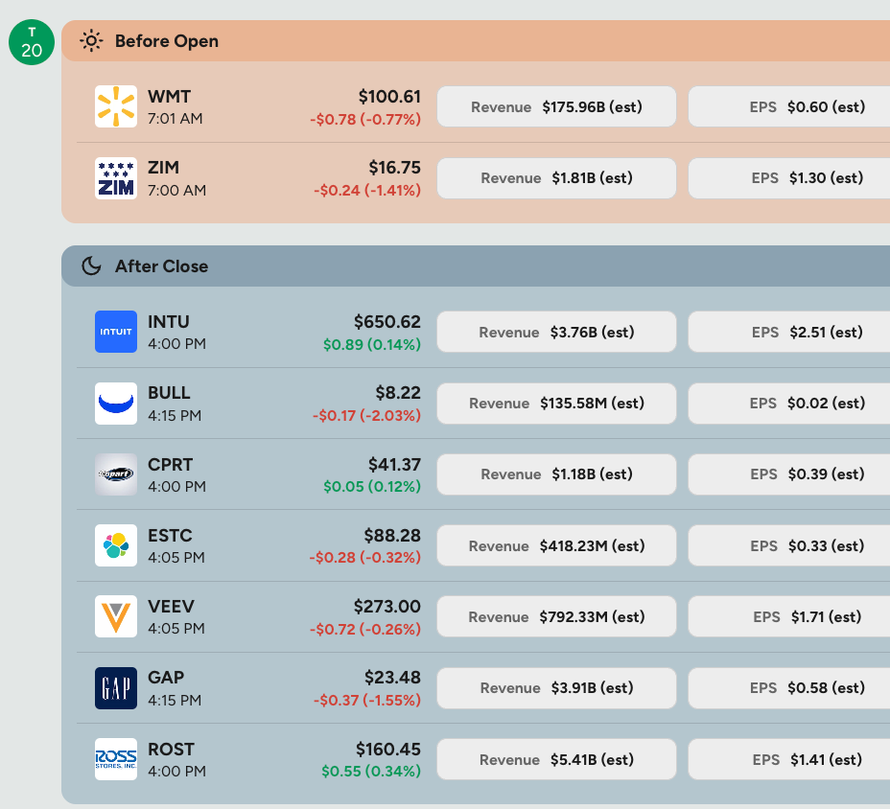The height and width of the screenshot is (809, 890).
Task: Click the Before Open section header
Action: [x=476, y=41]
